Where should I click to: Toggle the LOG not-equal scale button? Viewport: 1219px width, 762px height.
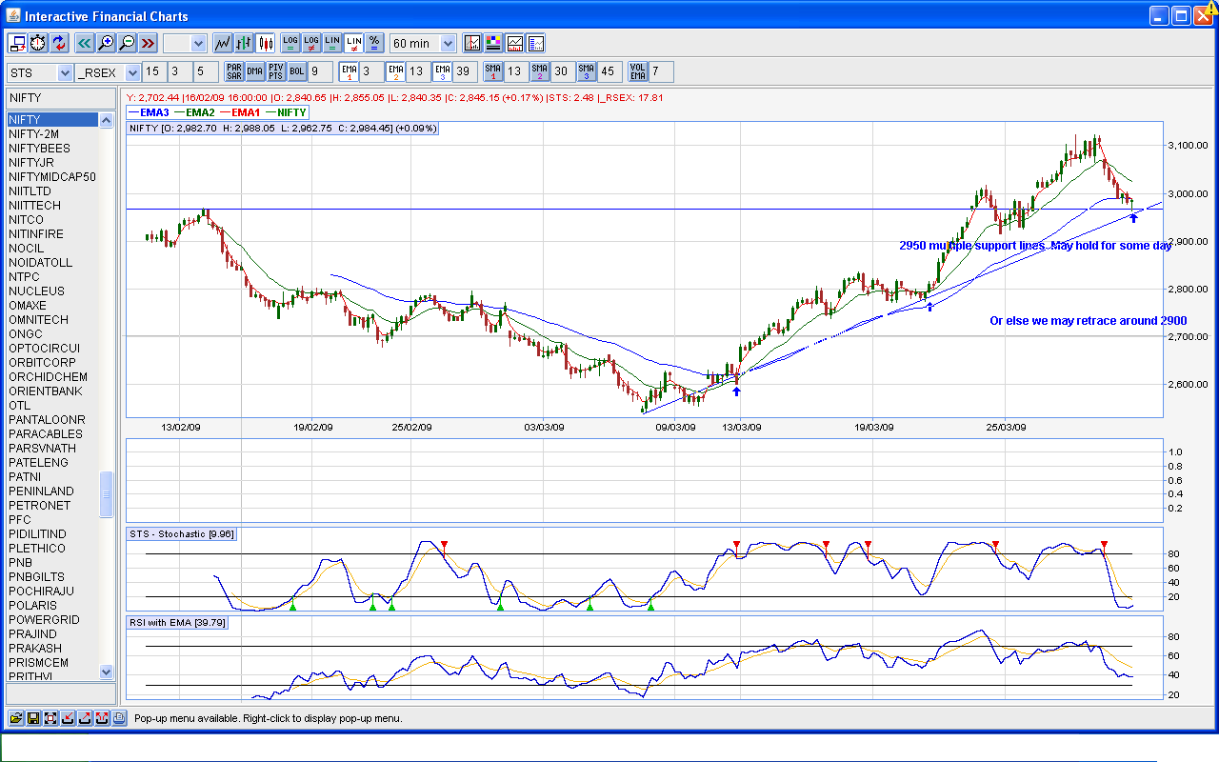(311, 43)
